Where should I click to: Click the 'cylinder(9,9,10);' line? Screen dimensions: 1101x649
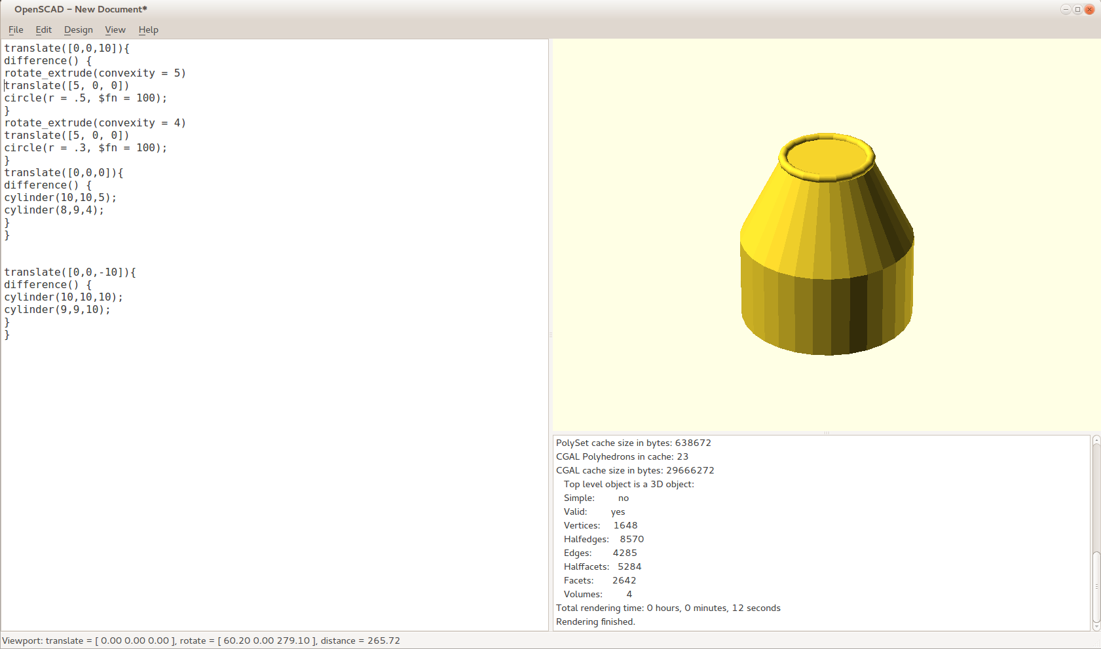click(58, 309)
